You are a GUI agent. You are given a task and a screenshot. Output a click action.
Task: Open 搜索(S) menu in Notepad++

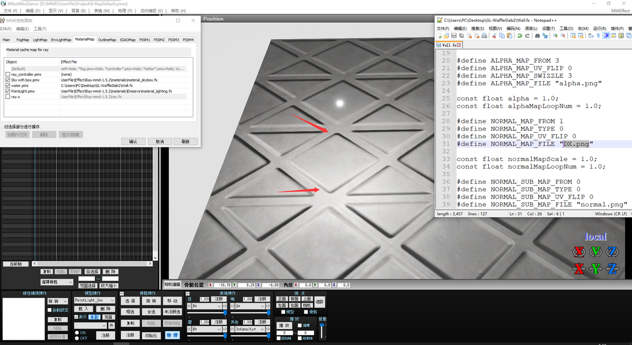pyautogui.click(x=478, y=29)
